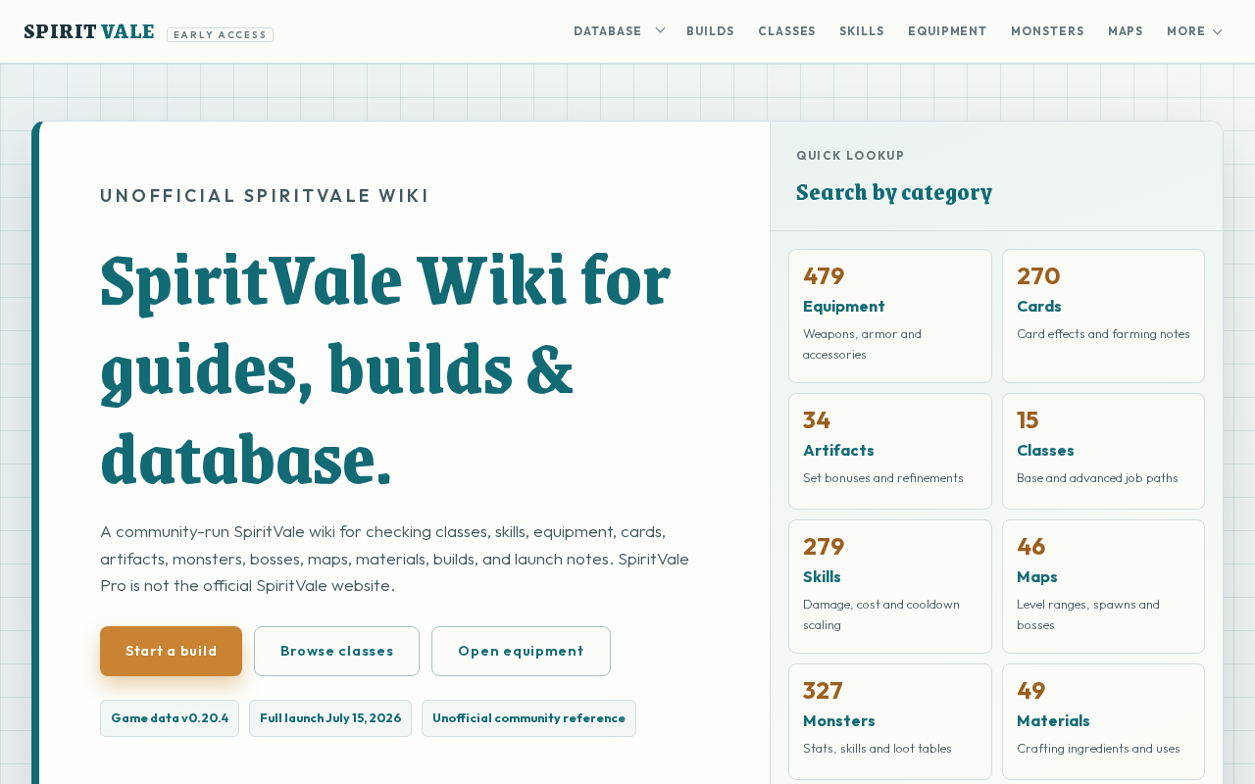Expand the Database dropdown chevron
The image size is (1255, 784).
[x=660, y=30]
